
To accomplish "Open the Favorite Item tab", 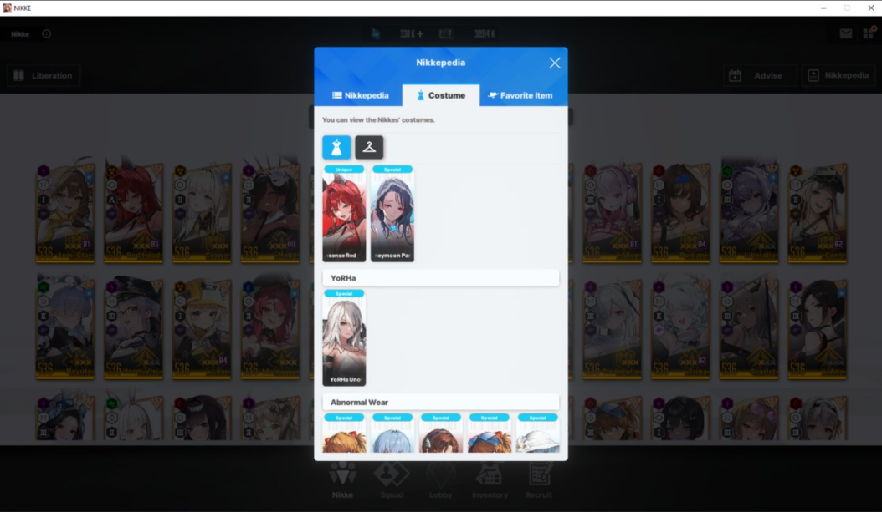I will pyautogui.click(x=520, y=95).
